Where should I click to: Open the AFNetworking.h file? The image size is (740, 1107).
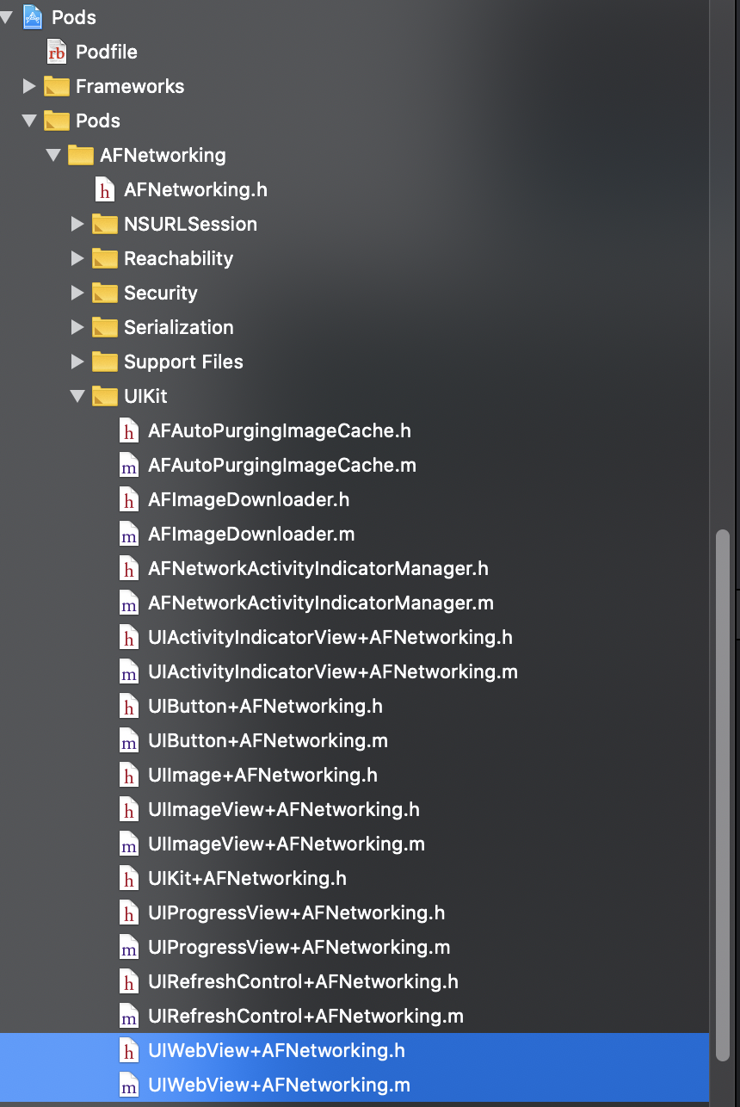click(x=195, y=189)
